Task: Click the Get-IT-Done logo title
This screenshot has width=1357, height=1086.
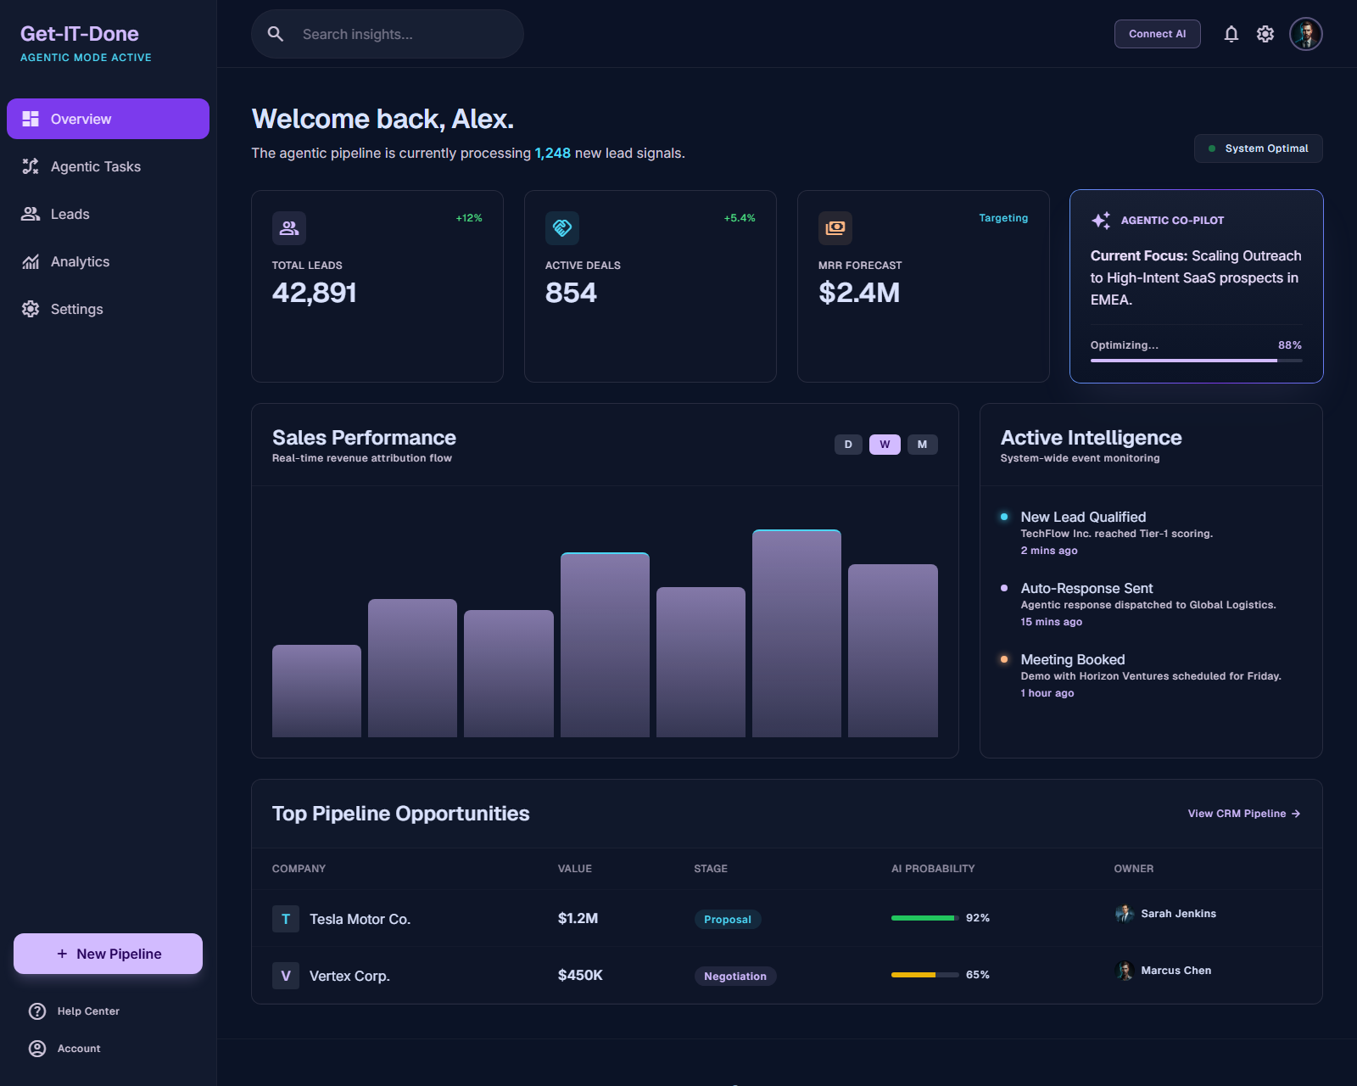Action: point(80,34)
